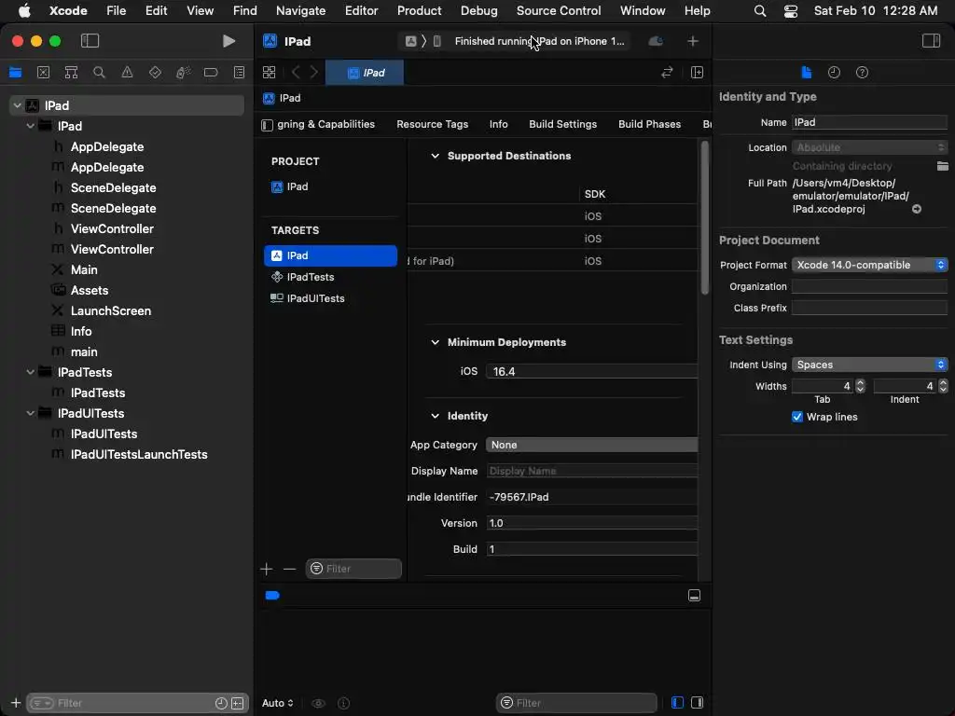The image size is (955, 716).
Task: Open the Report navigator
Action: coord(239,73)
